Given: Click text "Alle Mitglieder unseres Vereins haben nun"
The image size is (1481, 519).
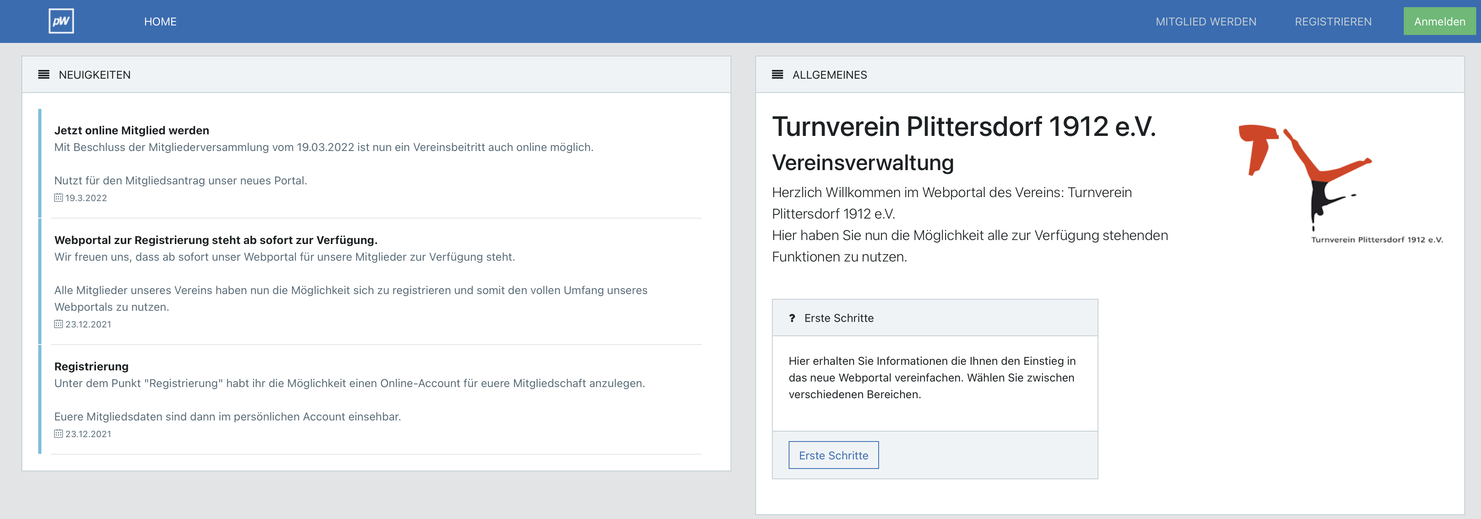Looking at the screenshot, I should (162, 290).
